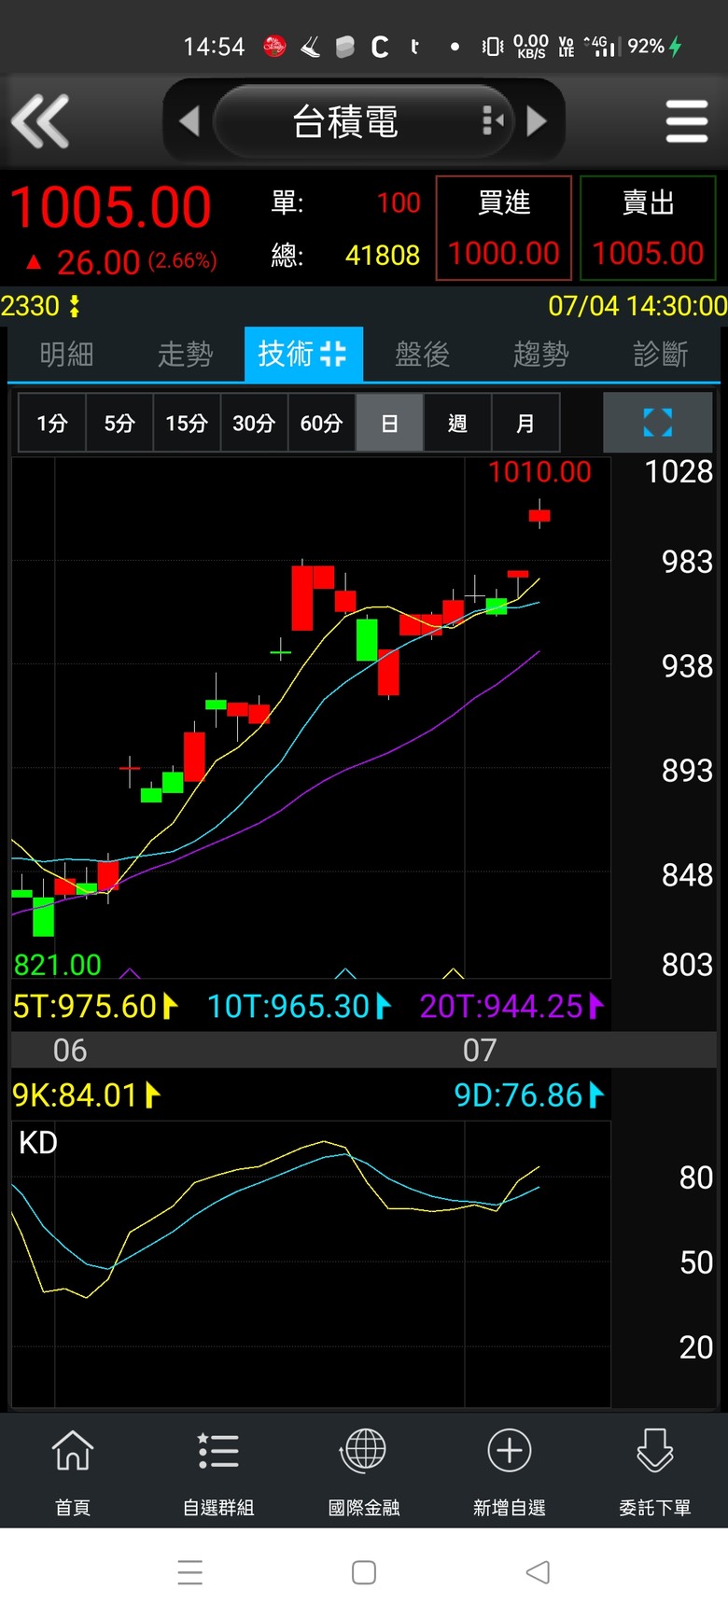Open 首頁 home icon

click(73, 1471)
